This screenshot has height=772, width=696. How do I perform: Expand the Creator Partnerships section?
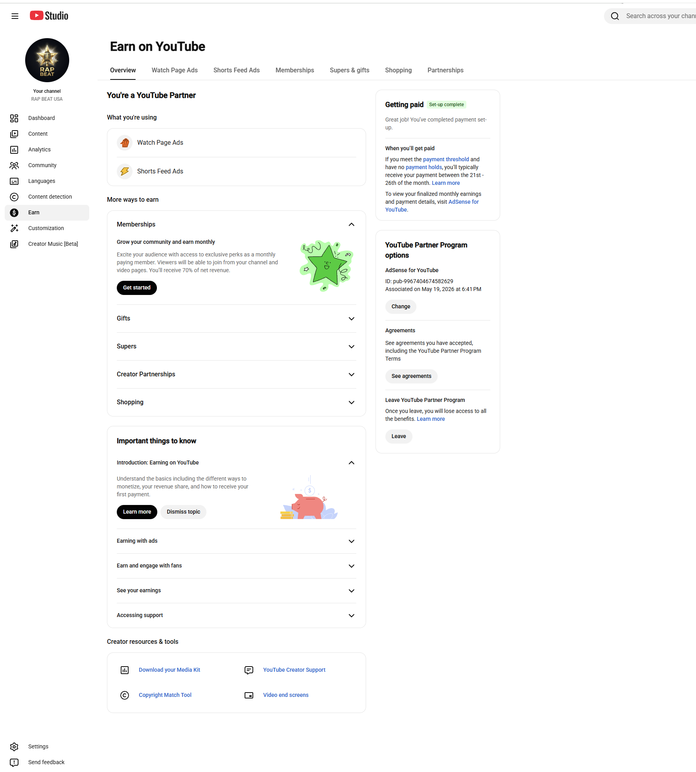tap(352, 375)
